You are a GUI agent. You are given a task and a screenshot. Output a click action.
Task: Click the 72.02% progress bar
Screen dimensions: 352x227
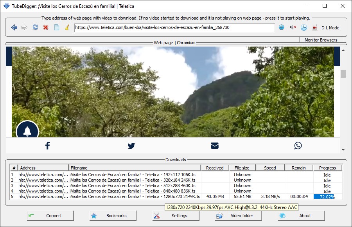pos(327,196)
